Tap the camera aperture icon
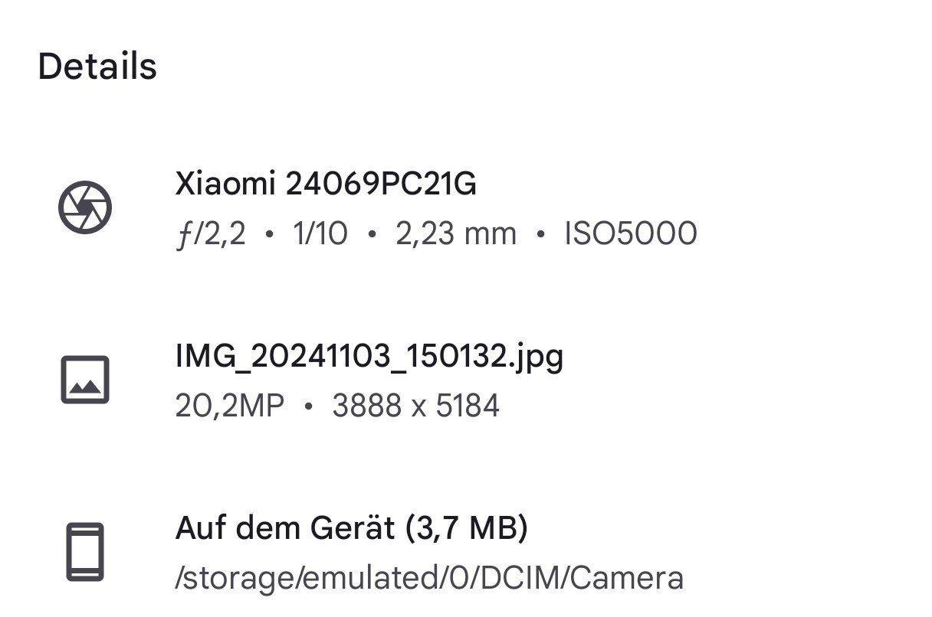The image size is (932, 617). click(x=85, y=207)
